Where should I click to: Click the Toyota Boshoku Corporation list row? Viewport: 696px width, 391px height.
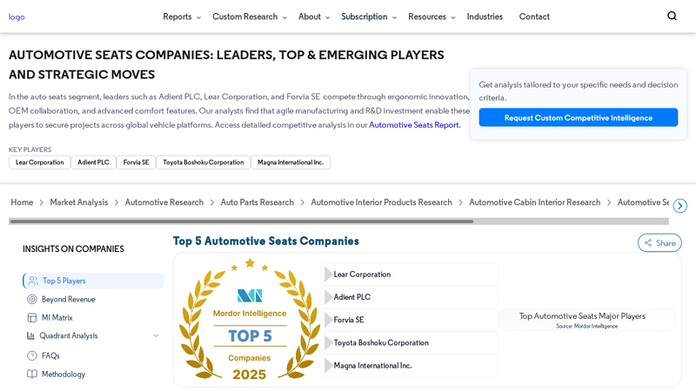point(410,342)
